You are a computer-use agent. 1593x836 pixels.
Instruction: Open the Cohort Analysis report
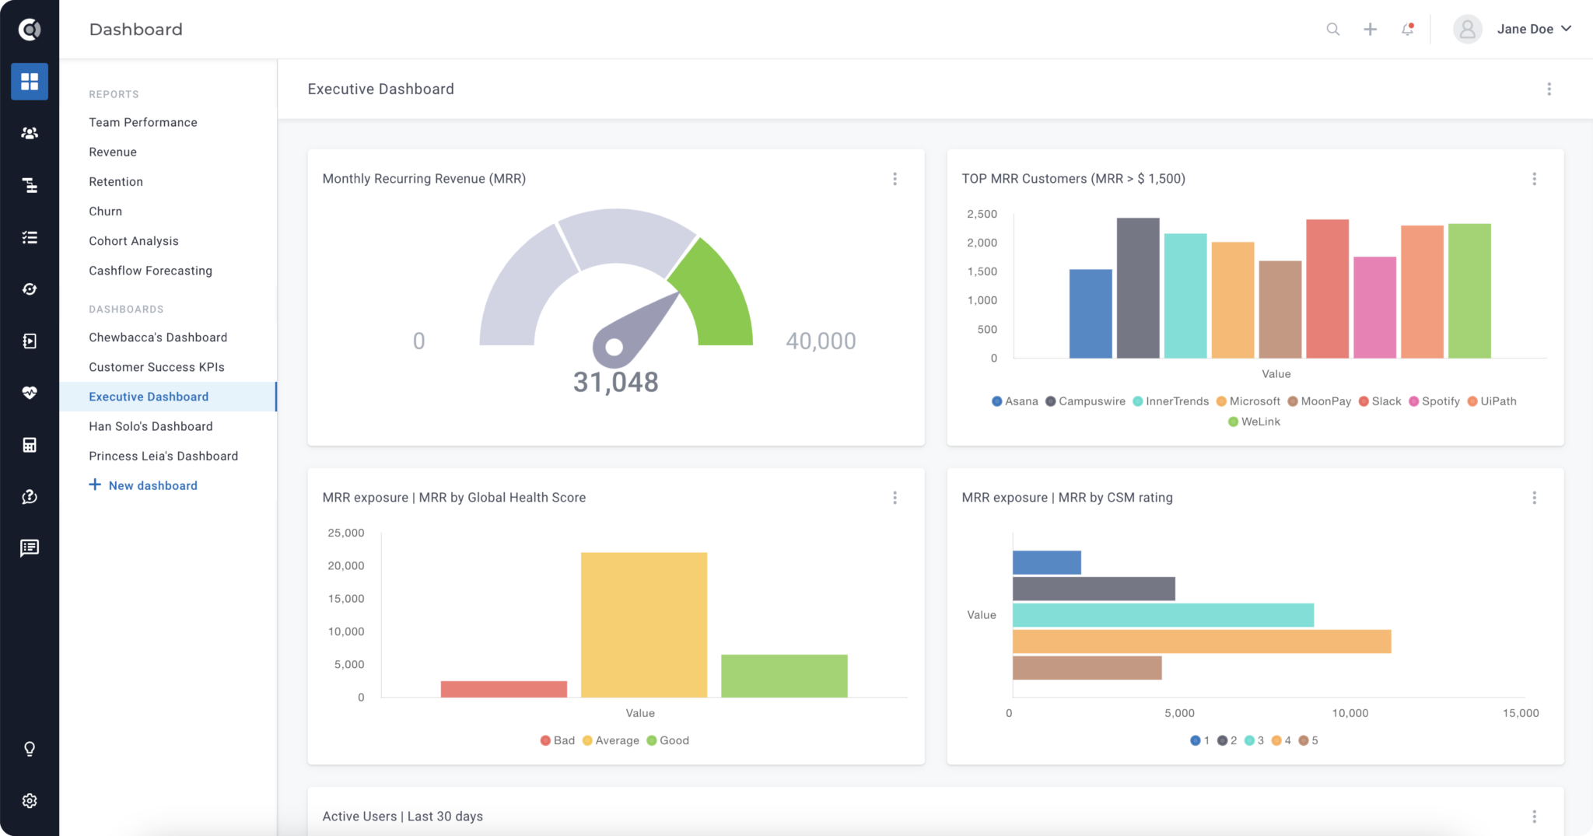134,240
